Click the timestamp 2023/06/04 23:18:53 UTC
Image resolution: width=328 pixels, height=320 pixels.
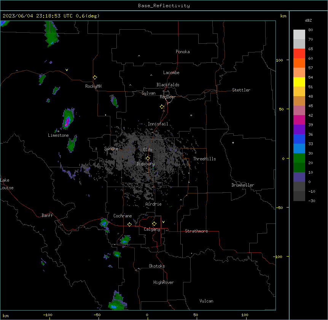(x=37, y=16)
